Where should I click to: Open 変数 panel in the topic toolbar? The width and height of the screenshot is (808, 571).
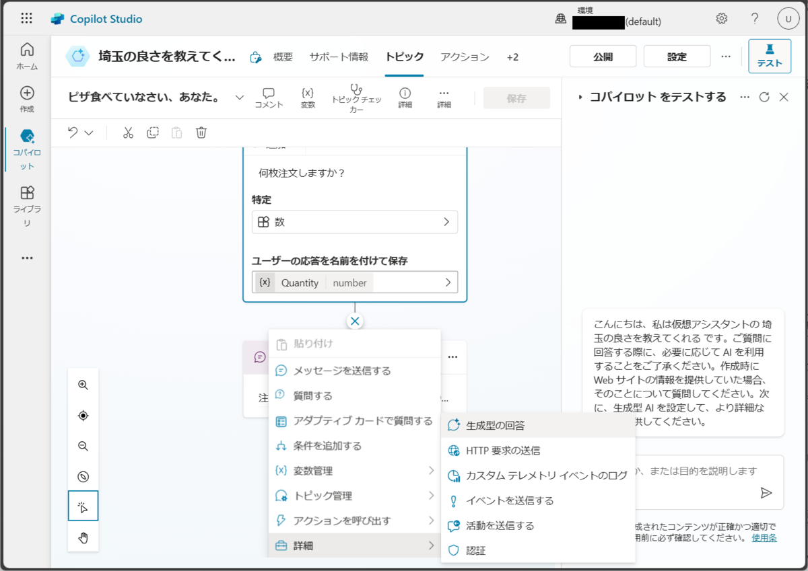(308, 98)
